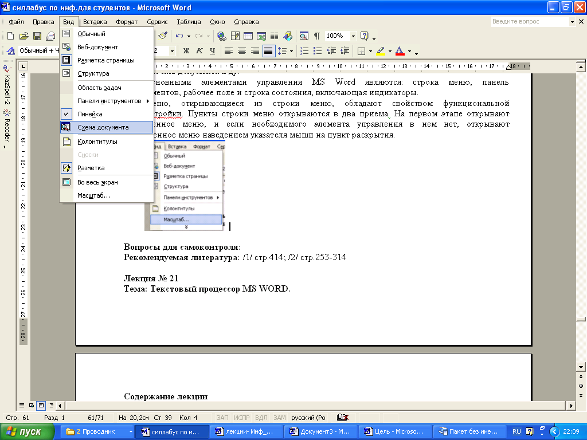Expand the font size dropdown arrow
Screen dimensions: 587x440
(172, 51)
